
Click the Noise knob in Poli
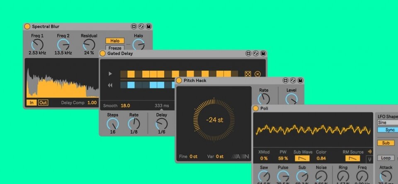coord(321,176)
